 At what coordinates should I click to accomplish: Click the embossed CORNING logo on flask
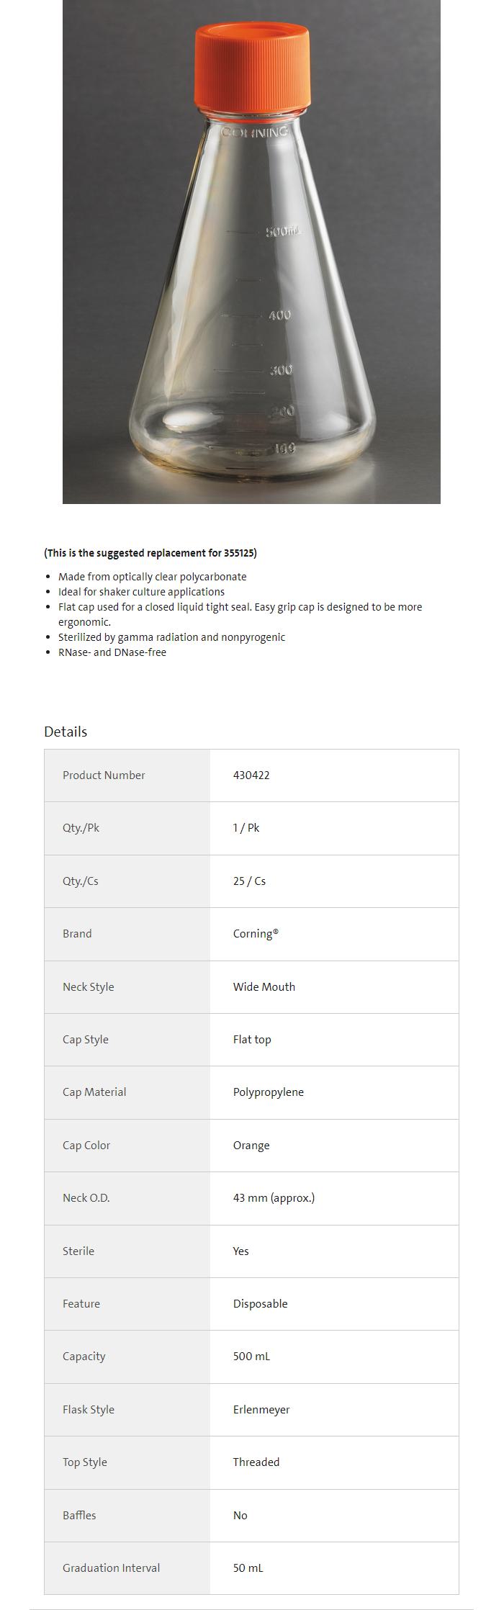[x=254, y=132]
